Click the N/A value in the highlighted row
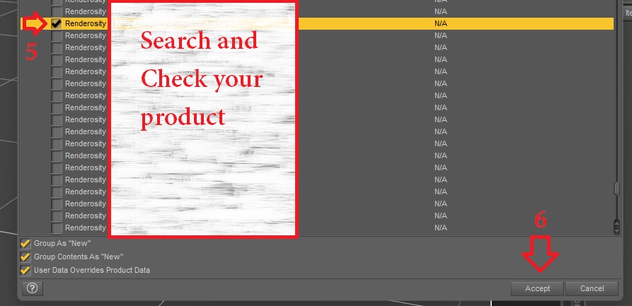Screen dimensions: 632x306 click(440, 24)
